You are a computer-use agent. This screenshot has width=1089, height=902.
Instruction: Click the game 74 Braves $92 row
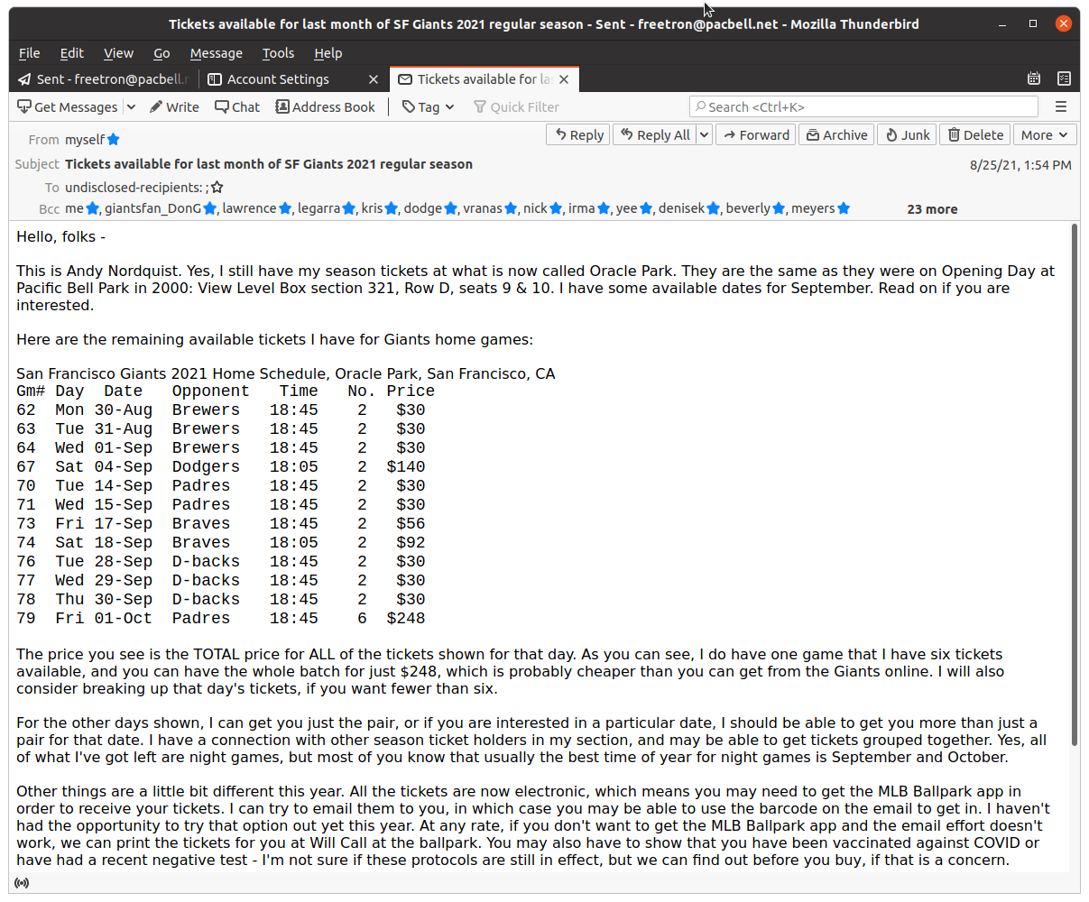220,543
